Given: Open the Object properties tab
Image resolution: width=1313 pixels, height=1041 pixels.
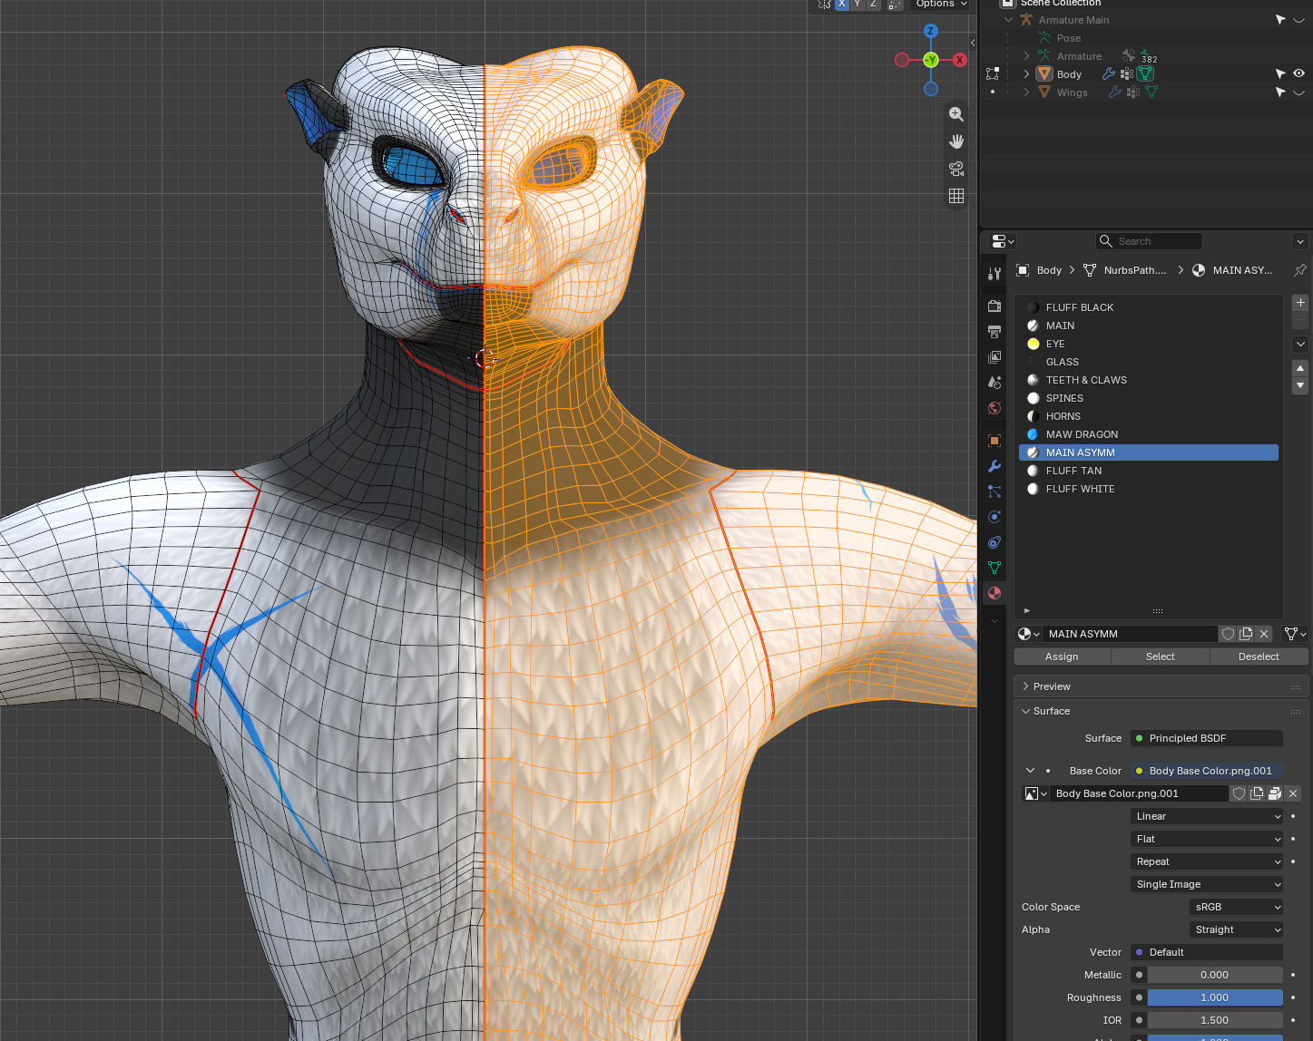Looking at the screenshot, I should point(995,441).
